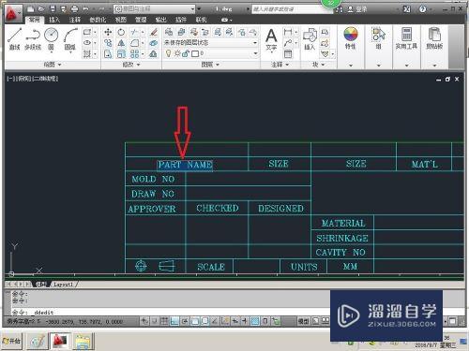Open the rectangle tool flyout arrow
Screen dimensions: 469x351
tap(95, 32)
